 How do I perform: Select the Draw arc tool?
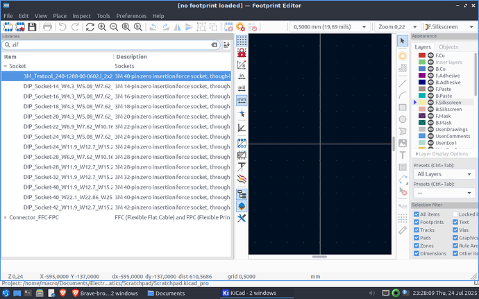403,95
